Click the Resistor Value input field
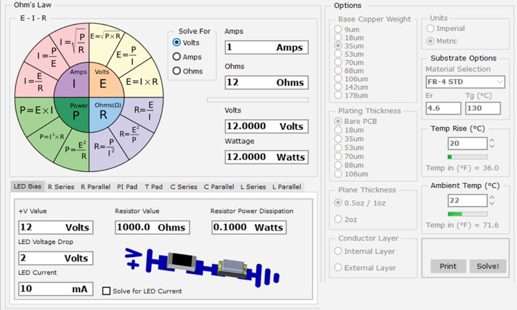This screenshot has height=310, width=517. (x=152, y=227)
